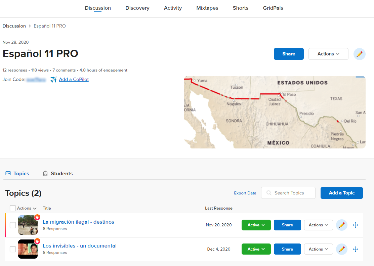Click the CoPilot airplane icon
This screenshot has height=266, width=374.
click(54, 80)
